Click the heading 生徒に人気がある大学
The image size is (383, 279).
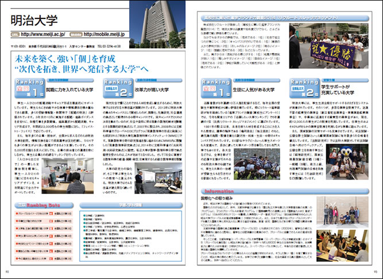click(x=254, y=90)
